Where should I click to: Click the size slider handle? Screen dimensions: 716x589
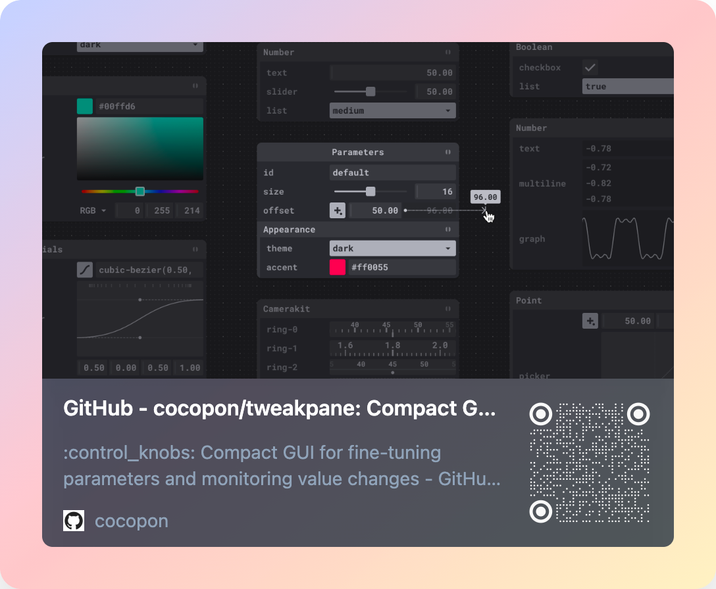click(x=371, y=191)
